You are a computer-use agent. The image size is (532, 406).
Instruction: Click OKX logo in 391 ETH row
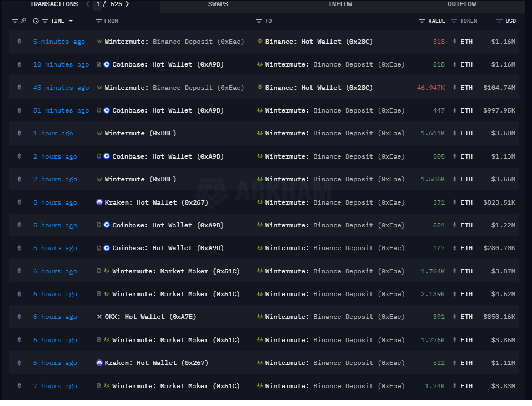(99, 317)
